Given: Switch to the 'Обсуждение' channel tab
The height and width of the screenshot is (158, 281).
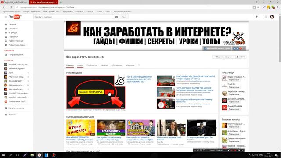Looking at the screenshot, I should click(117, 65).
